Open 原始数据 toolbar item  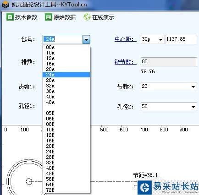[x=61, y=17]
